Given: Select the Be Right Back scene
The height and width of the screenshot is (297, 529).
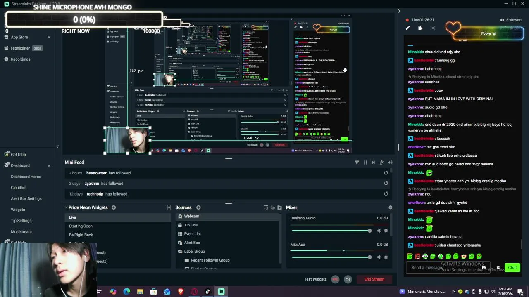Looking at the screenshot, I should click(x=118, y=235).
